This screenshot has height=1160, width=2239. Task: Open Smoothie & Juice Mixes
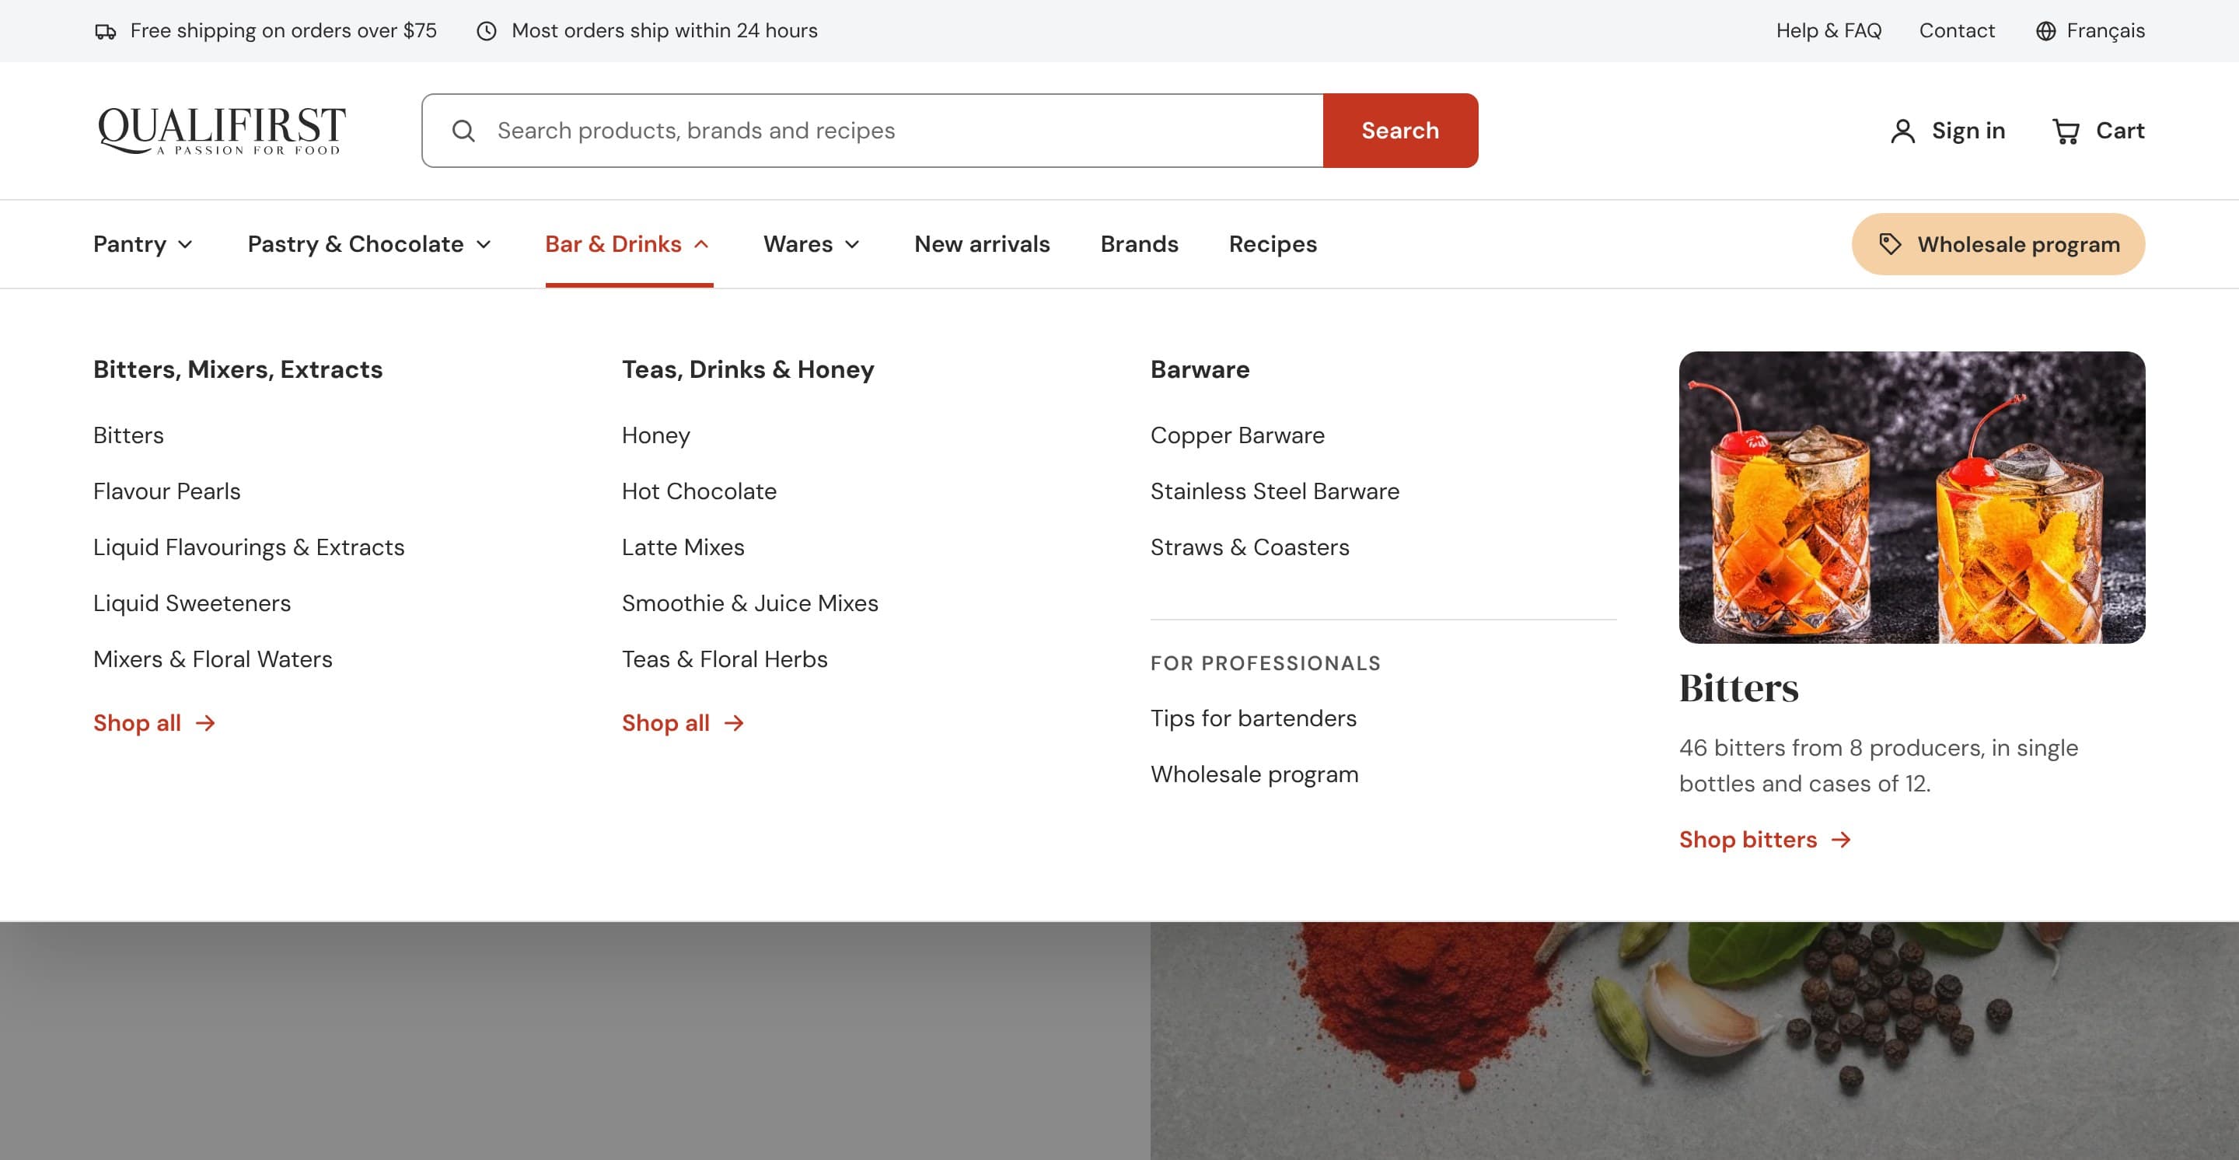pyautogui.click(x=750, y=604)
